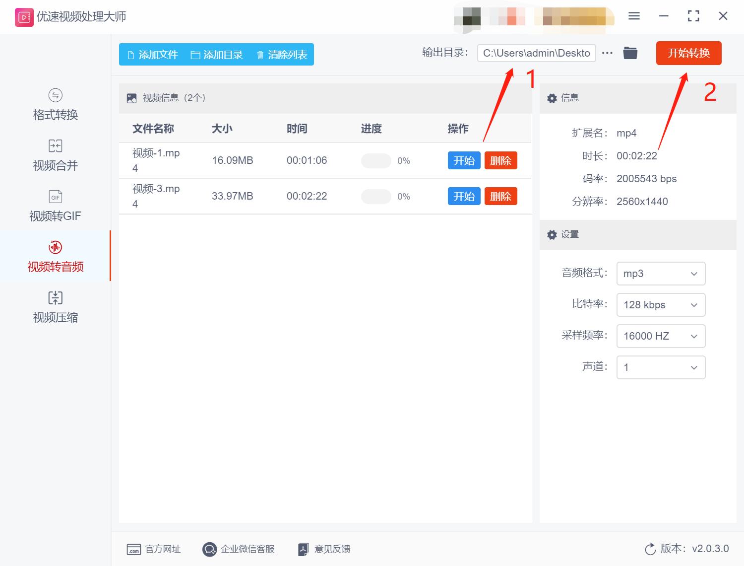Click the refresh icon next to version v2.0.3.0

tap(650, 549)
